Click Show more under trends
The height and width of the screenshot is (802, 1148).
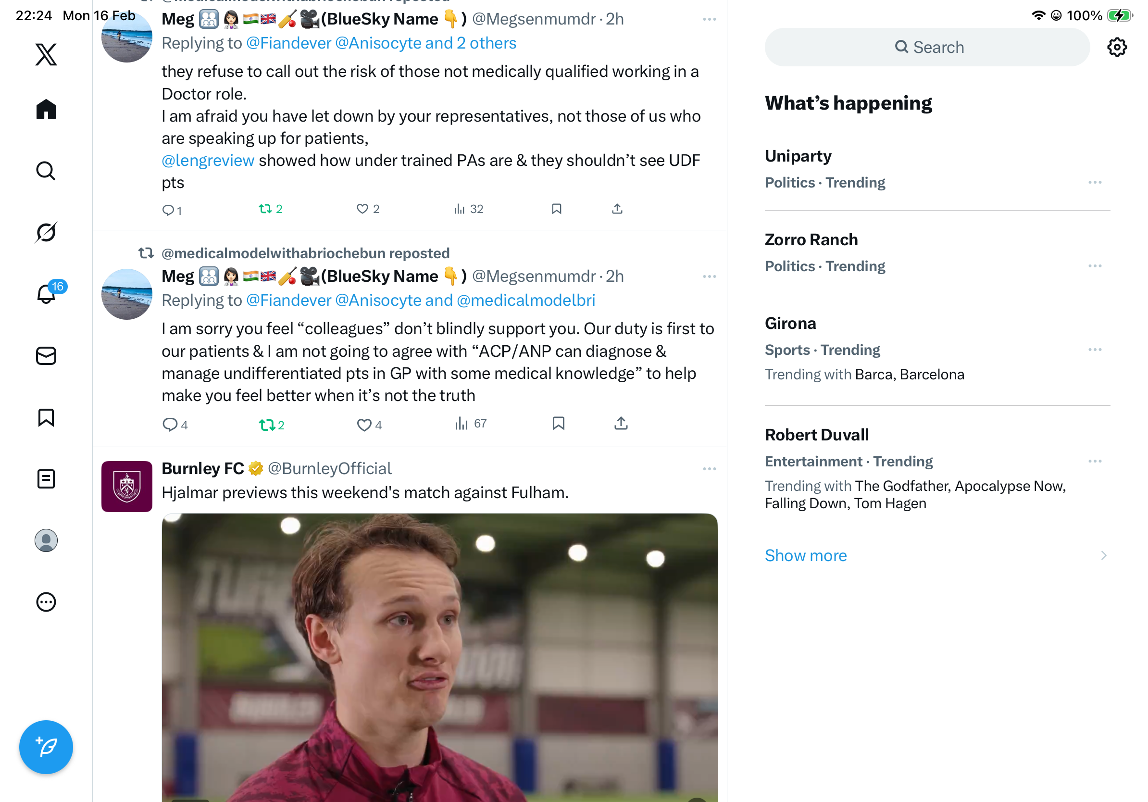click(x=806, y=555)
